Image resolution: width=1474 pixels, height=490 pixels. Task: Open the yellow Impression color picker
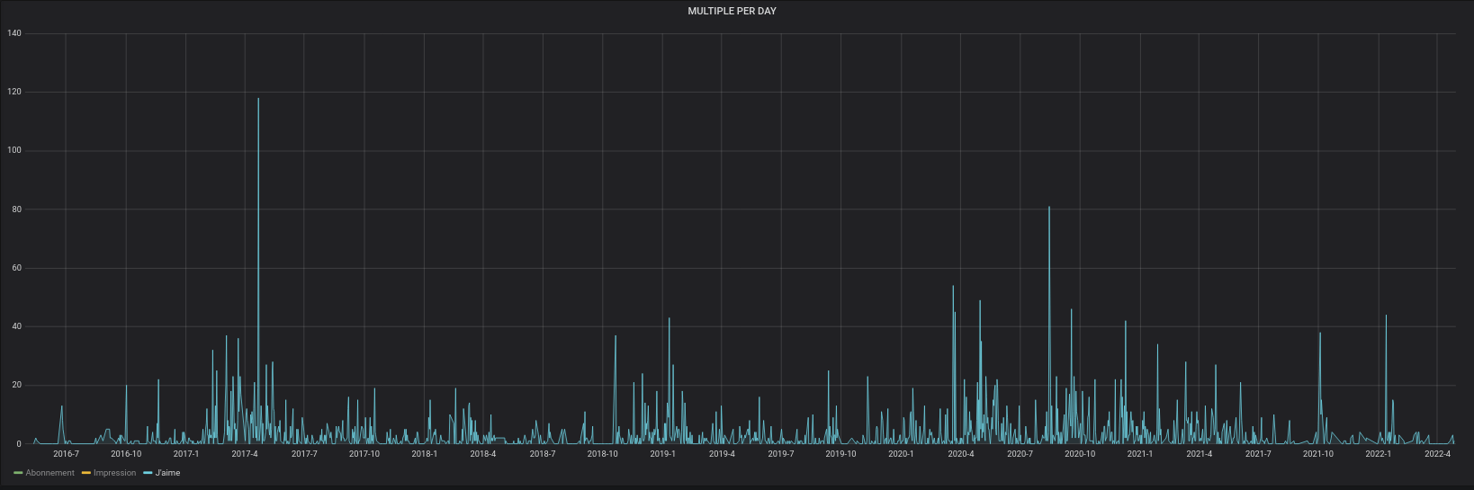(x=86, y=473)
